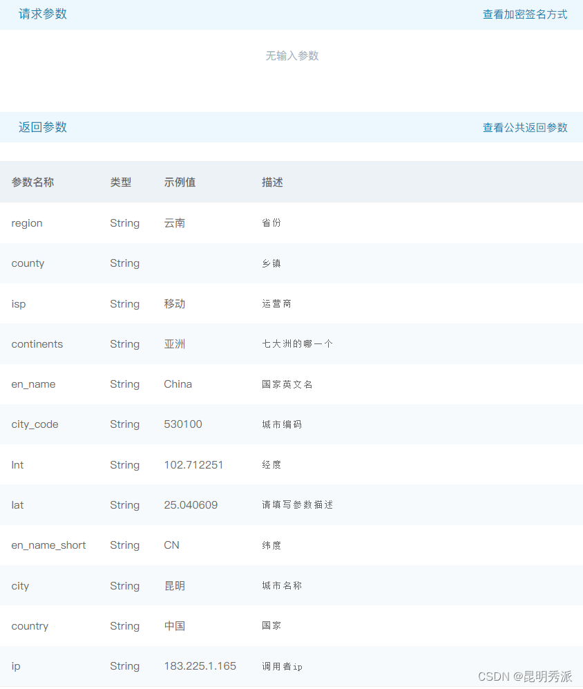Viewport: 583px width, 689px height.
Task: Select the en_name_short parameter name
Action: 48,545
